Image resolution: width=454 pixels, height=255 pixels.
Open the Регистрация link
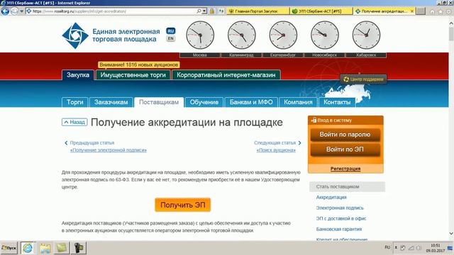pos(345,169)
